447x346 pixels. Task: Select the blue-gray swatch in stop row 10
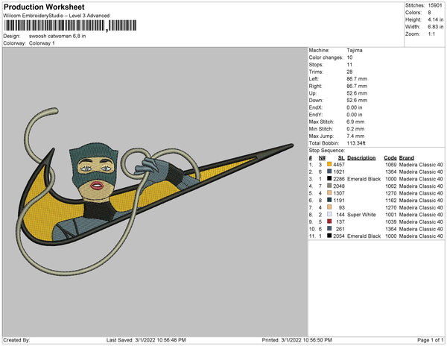pos(329,228)
